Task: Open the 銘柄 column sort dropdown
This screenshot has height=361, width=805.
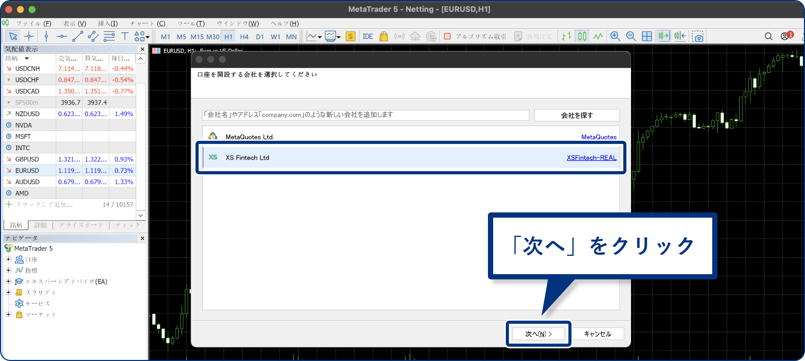Action: pyautogui.click(x=27, y=59)
